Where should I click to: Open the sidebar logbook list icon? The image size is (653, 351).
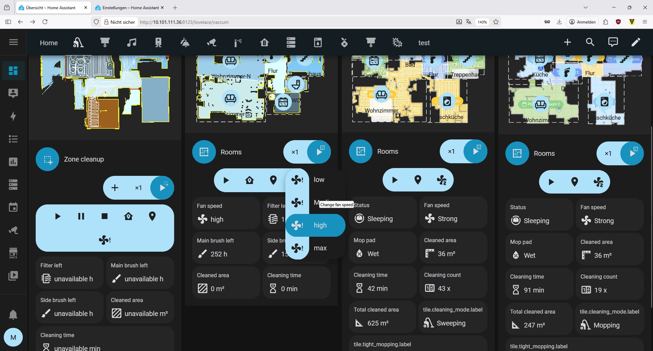click(x=13, y=139)
